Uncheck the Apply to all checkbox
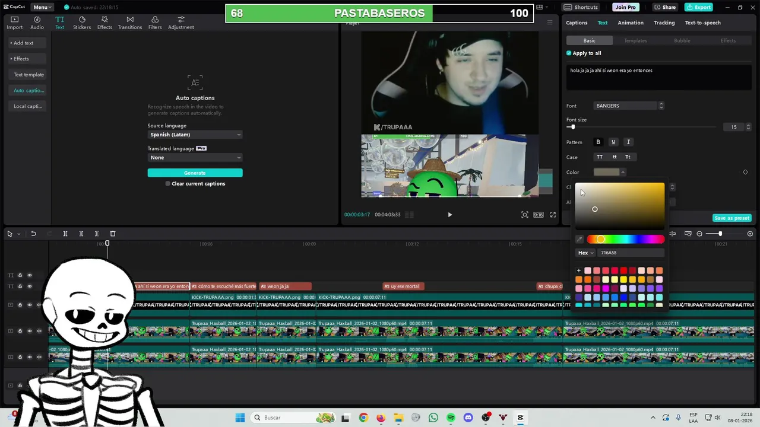Image resolution: width=760 pixels, height=427 pixels. click(x=569, y=53)
